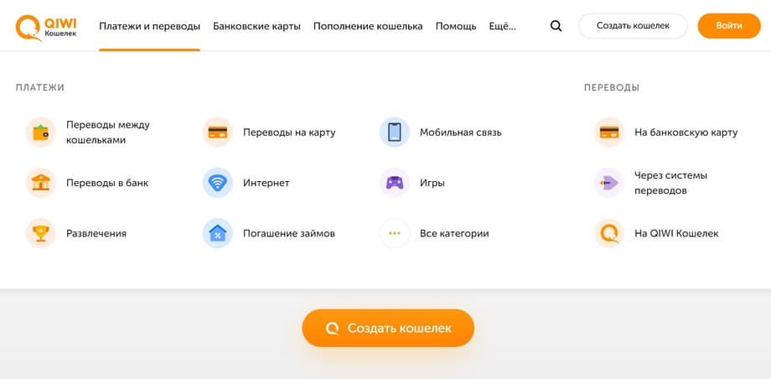The height and width of the screenshot is (379, 771).
Task: Open Платежи и переводы menu
Action: tap(149, 26)
